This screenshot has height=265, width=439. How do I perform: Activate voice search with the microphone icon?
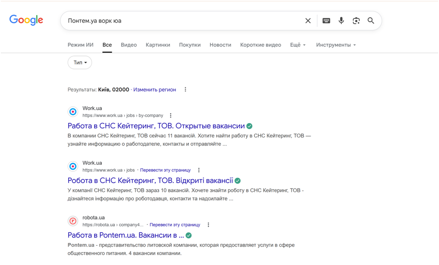point(341,21)
